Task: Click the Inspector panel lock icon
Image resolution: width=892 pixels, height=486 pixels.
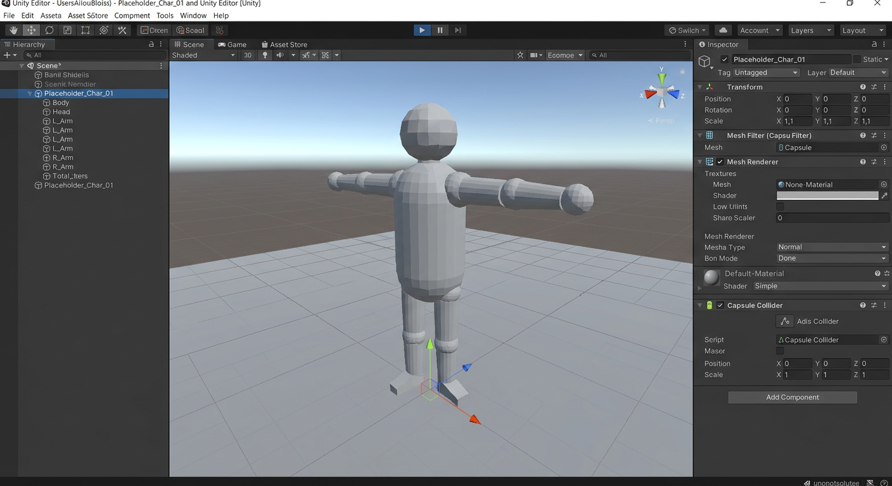Action: click(x=874, y=44)
